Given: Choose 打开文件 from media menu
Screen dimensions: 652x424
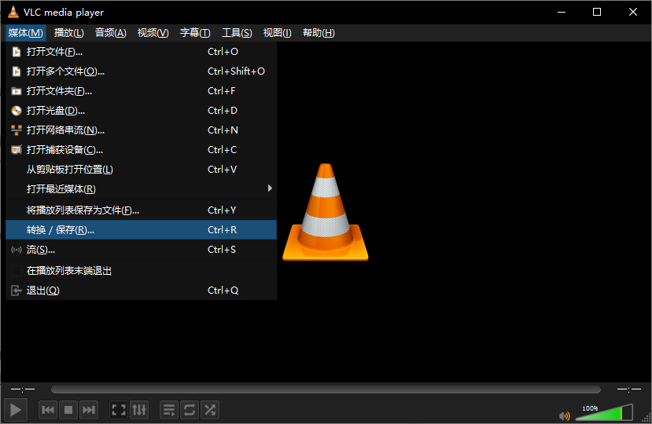Looking at the screenshot, I should (x=55, y=52).
